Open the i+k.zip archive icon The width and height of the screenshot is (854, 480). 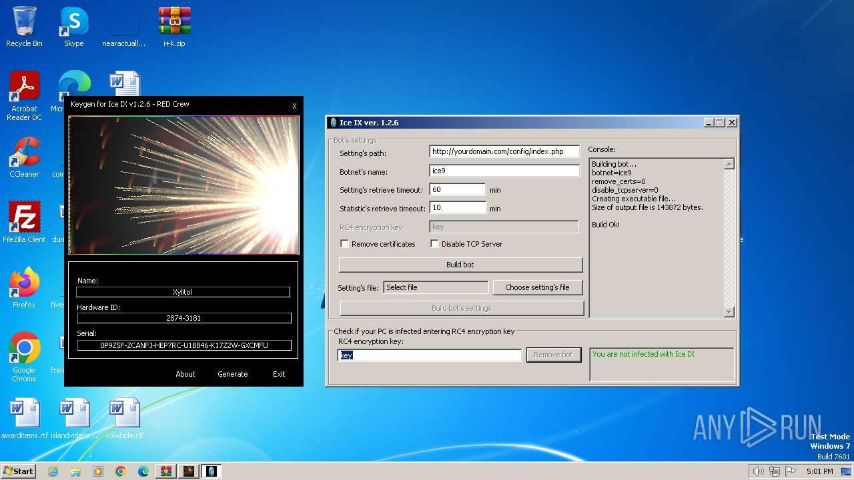click(174, 27)
